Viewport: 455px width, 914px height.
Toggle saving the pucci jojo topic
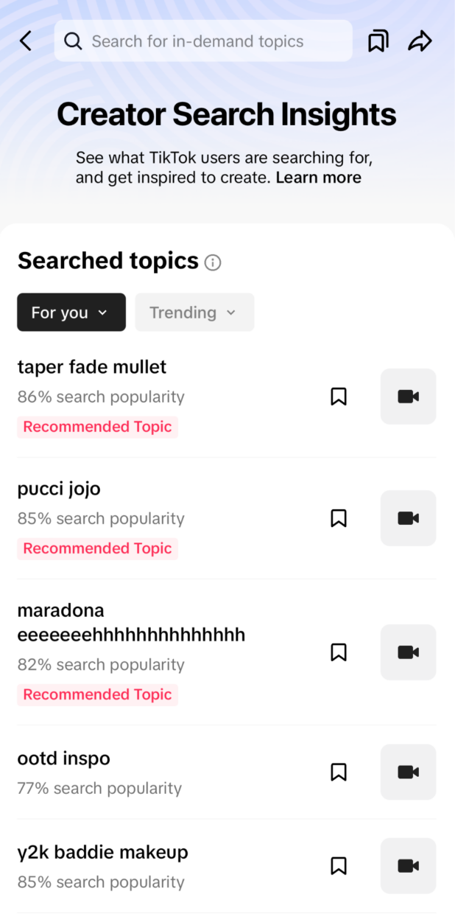coord(339,518)
